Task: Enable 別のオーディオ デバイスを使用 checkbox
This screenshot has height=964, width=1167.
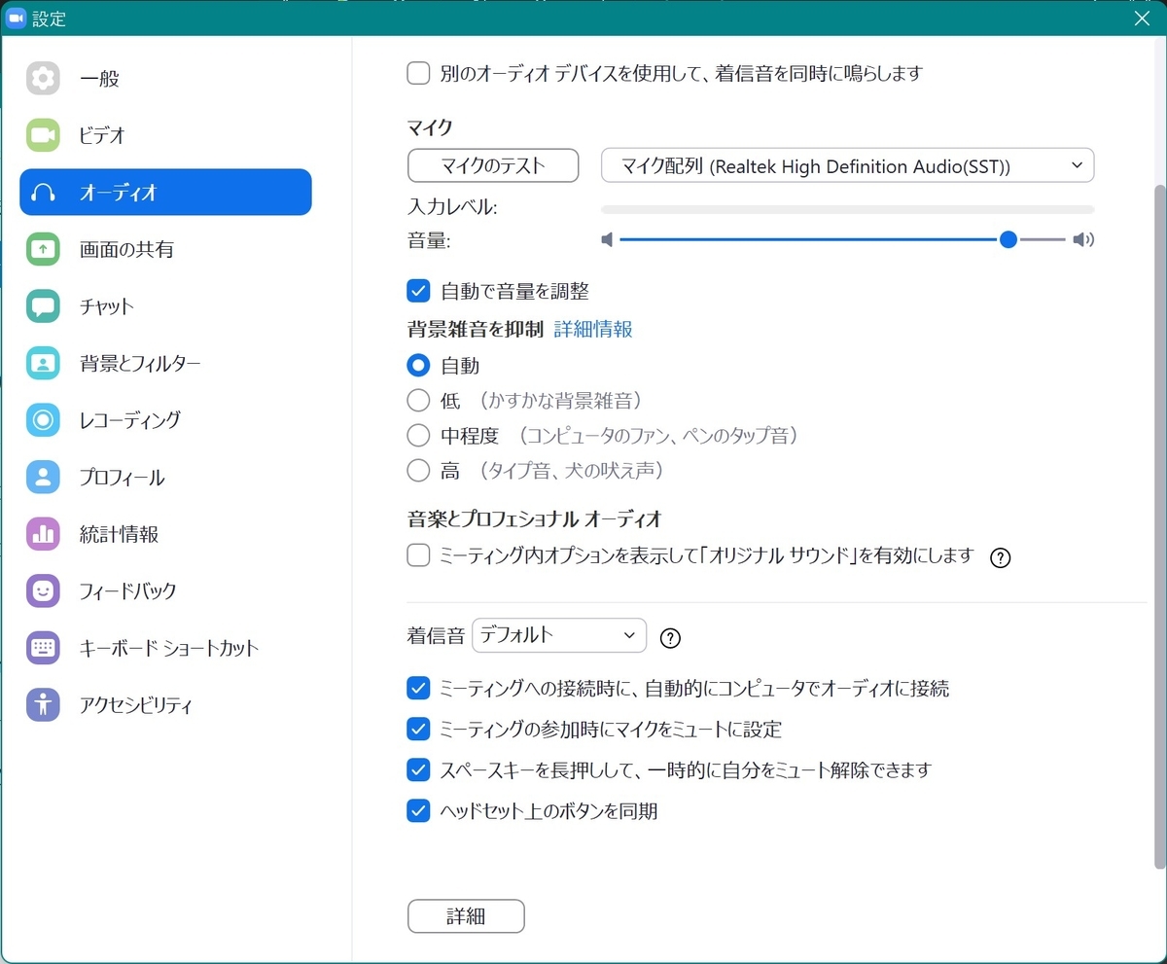Action: coord(418,73)
